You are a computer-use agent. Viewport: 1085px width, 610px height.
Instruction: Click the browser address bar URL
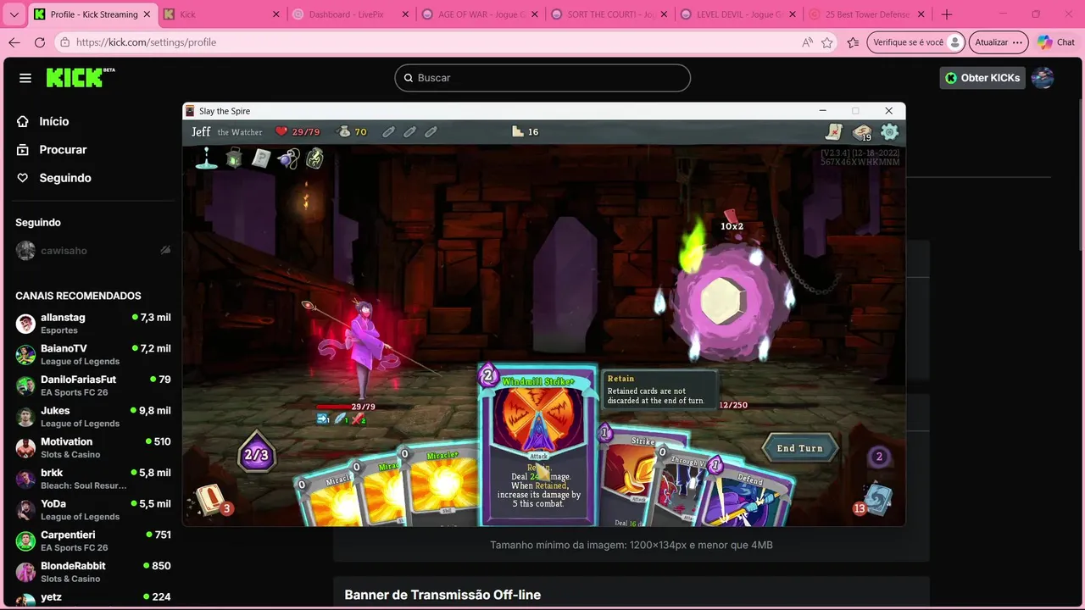tap(146, 42)
